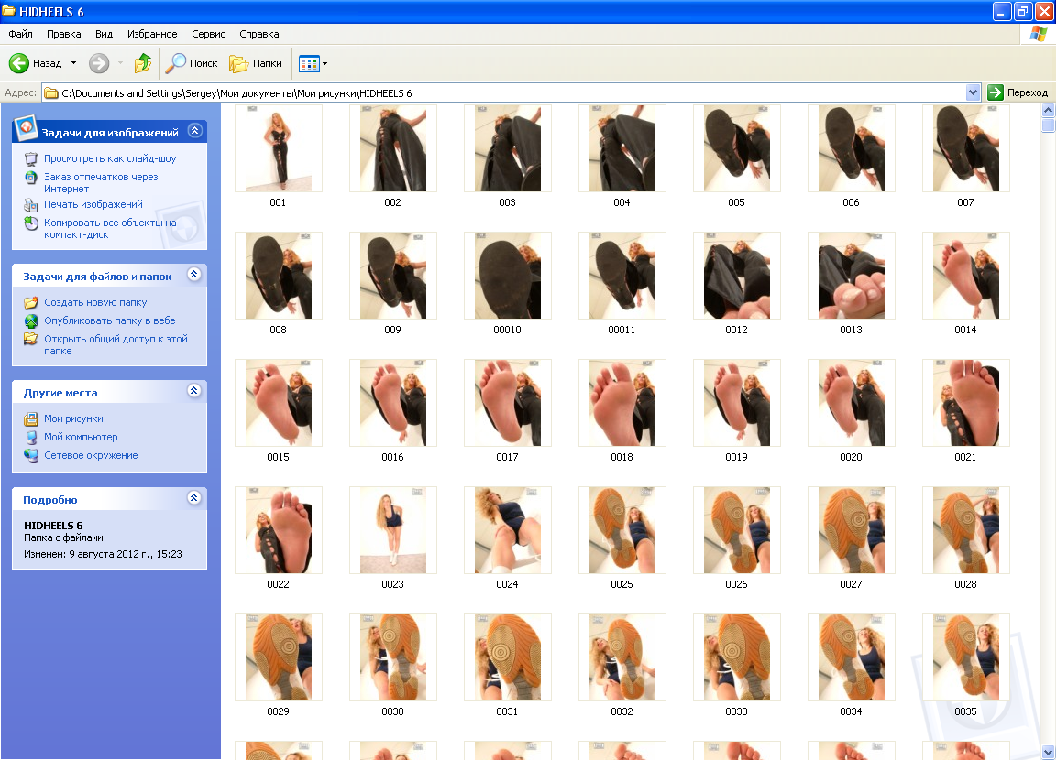Expand the address bar dropdown
This screenshot has width=1056, height=760.
click(x=973, y=92)
